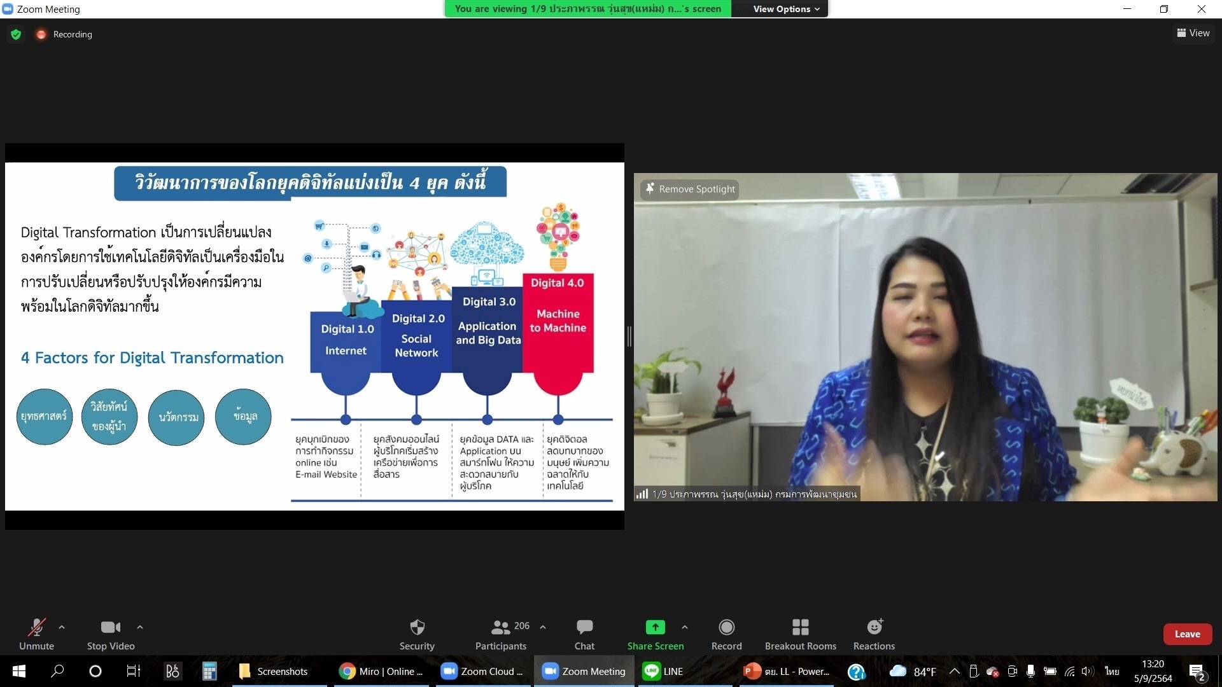Open the Participants panel
The width and height of the screenshot is (1222, 687).
pos(501,634)
